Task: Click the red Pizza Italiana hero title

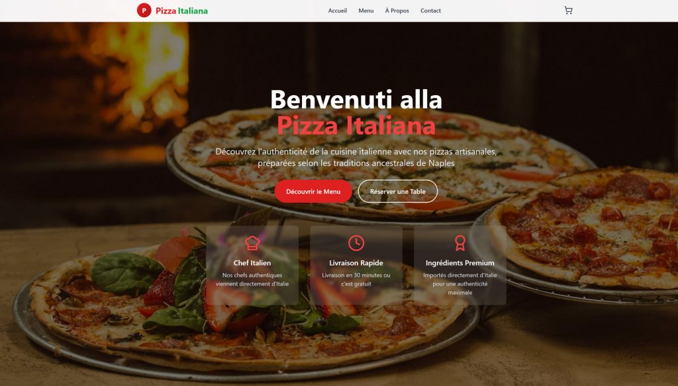Action: point(356,126)
